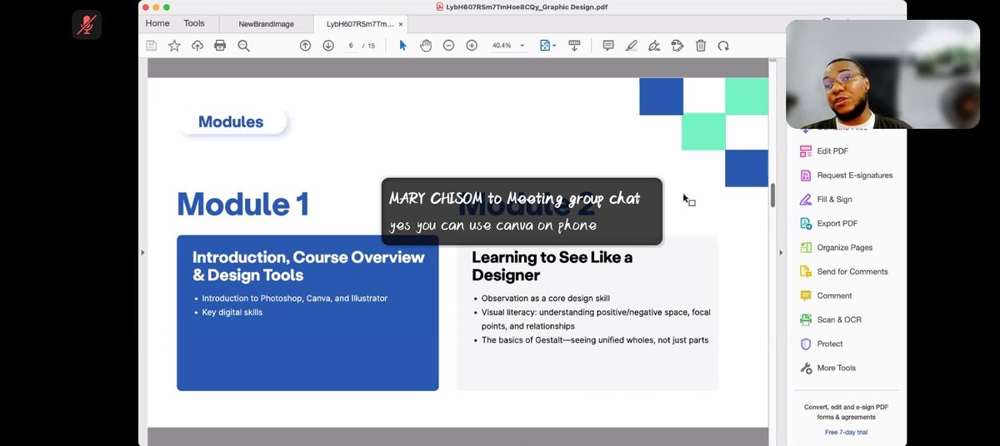Viewport: 1000px width, 446px height.
Task: Rotate the page with the rotate icon
Action: pyautogui.click(x=723, y=46)
